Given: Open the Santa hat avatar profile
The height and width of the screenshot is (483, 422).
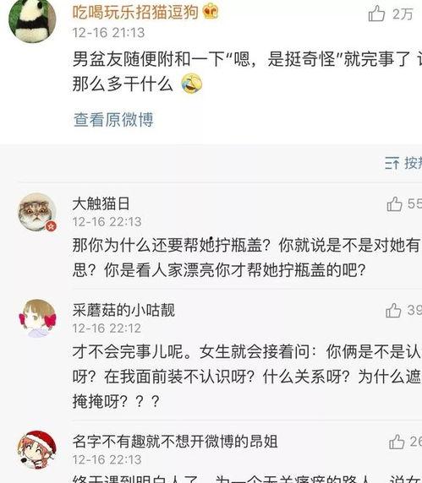Looking at the screenshot, I should click(x=37, y=450).
